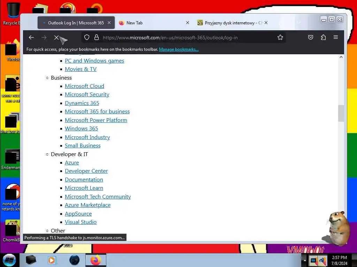Stop loading the page with X button
Screen dimensions: 357x267
[x=56, y=38]
